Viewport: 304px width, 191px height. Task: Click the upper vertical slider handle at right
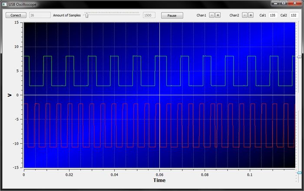click(x=299, y=57)
